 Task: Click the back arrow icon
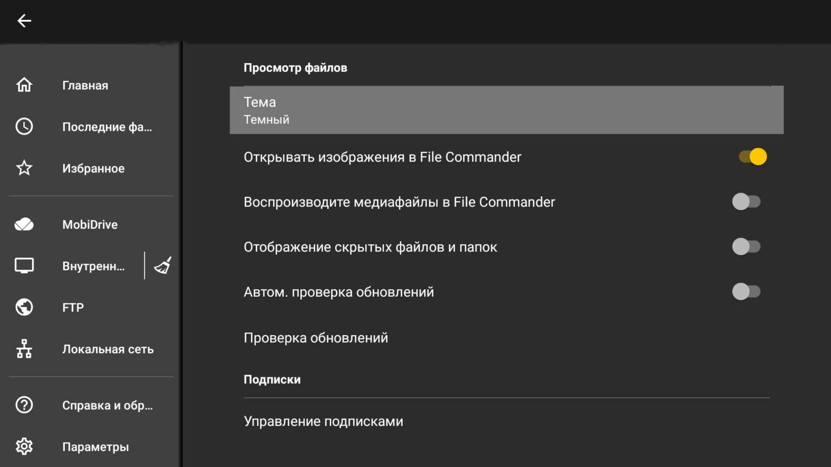tap(24, 21)
